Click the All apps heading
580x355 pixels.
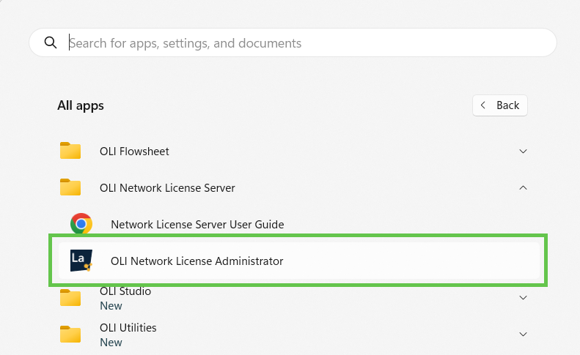pyautogui.click(x=80, y=105)
